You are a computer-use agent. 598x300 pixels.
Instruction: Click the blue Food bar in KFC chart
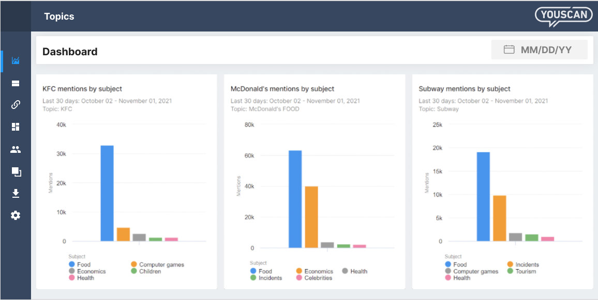pos(107,193)
